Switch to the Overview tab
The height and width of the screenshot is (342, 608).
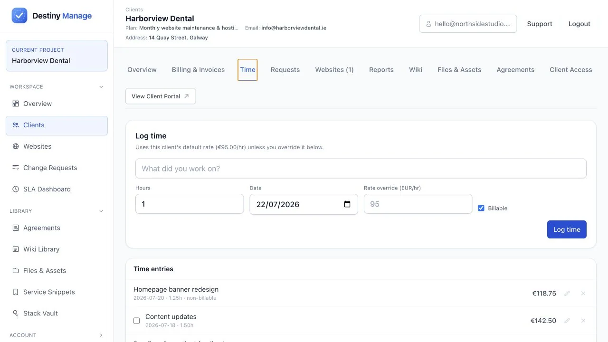click(142, 70)
